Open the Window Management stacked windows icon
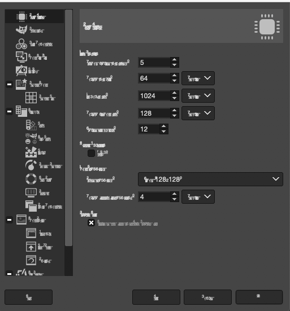 pyautogui.click(x=31, y=206)
